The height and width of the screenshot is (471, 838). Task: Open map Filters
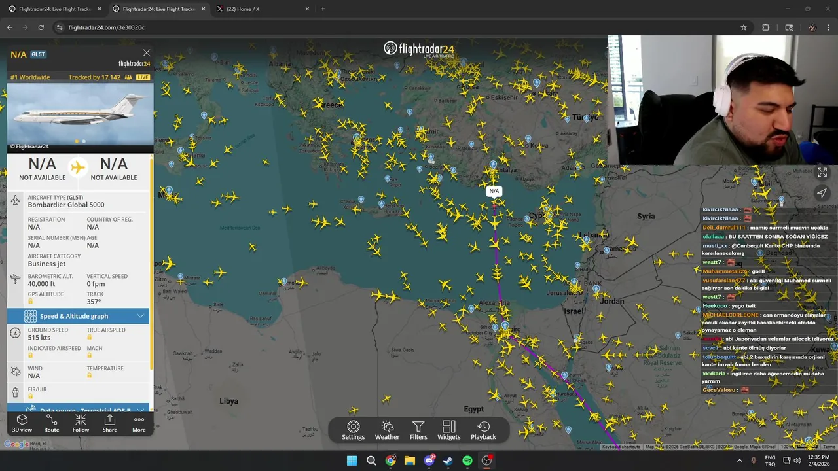[418, 430]
